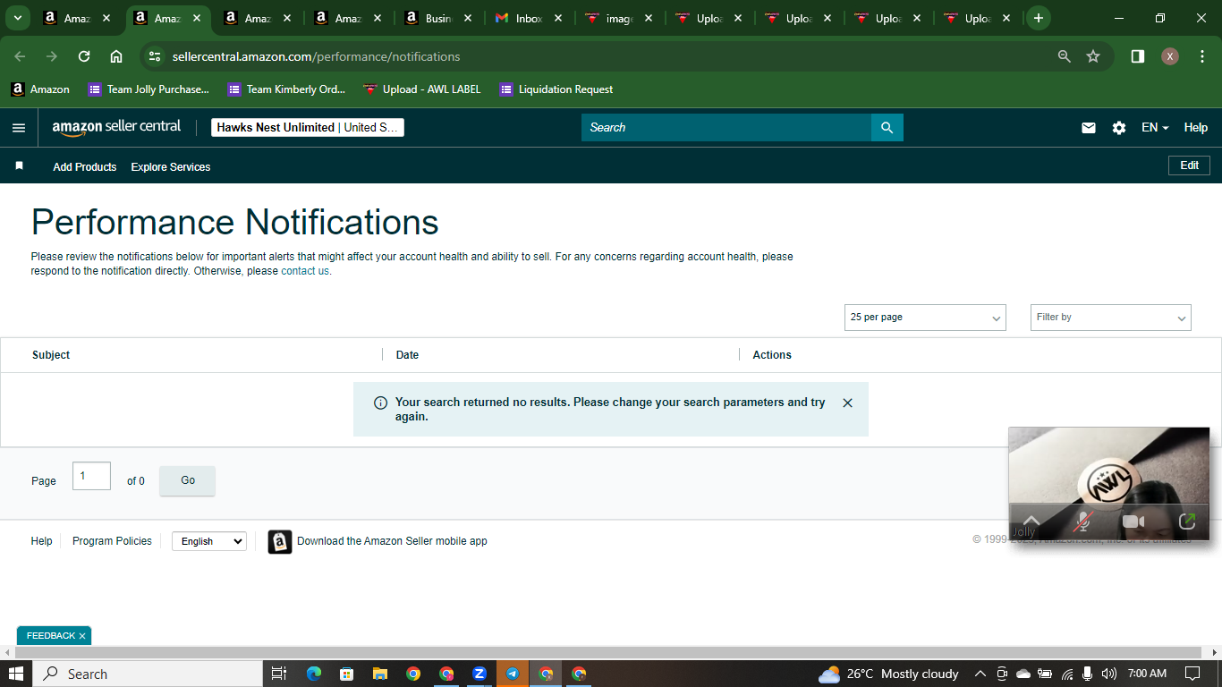This screenshot has height=687, width=1222.
Task: Open the Team Jolly Purchase bookmark
Action: (x=149, y=89)
